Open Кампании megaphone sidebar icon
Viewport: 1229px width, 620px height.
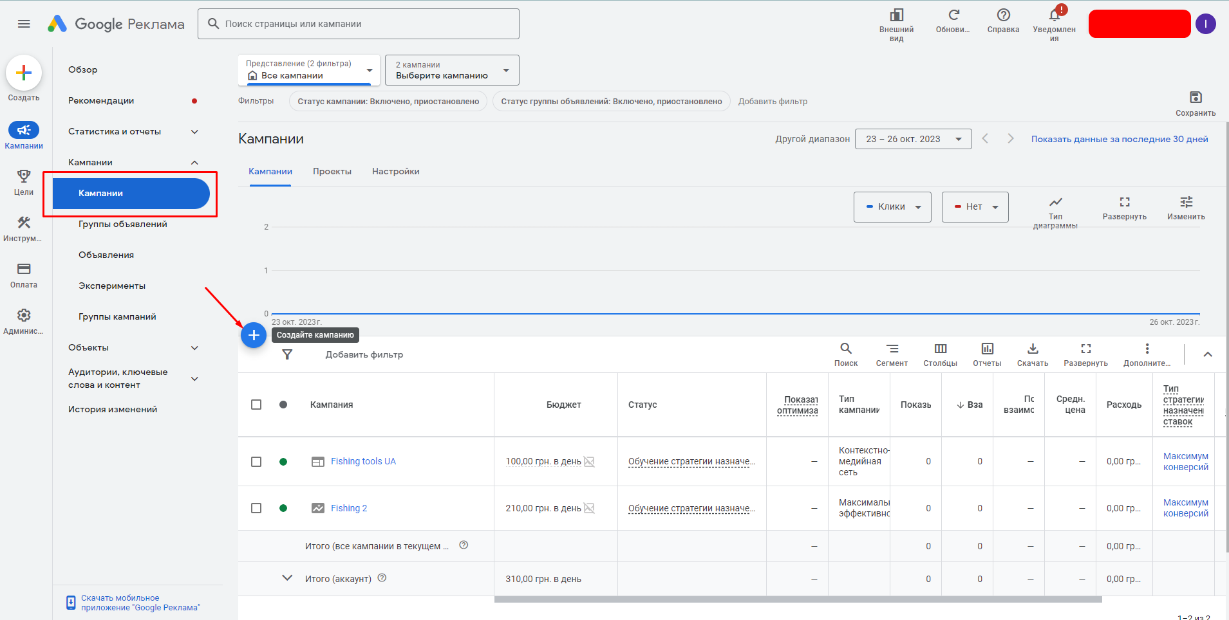(24, 130)
